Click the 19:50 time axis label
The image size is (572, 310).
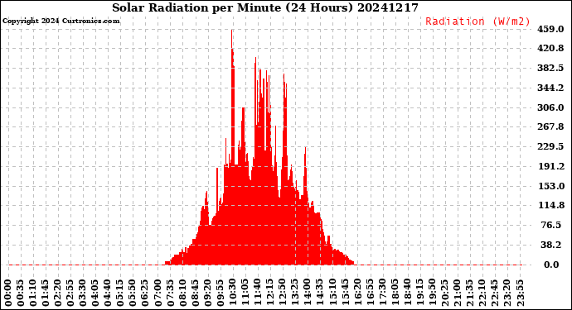(432, 293)
